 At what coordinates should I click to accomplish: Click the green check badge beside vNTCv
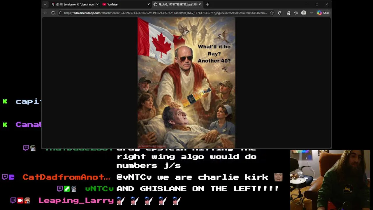67,189
